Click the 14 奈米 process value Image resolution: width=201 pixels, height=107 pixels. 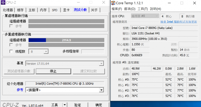[x=188, y=50]
